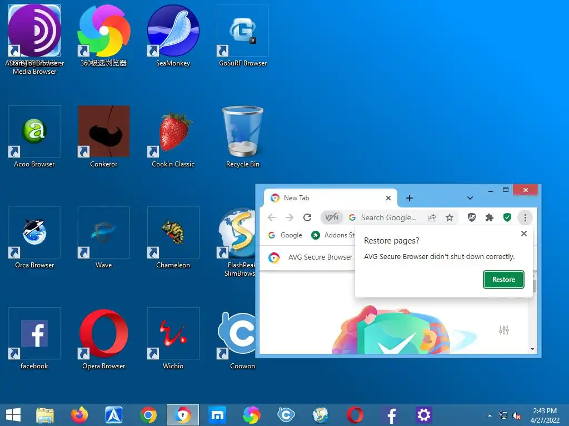Open the Recycle Bin
This screenshot has width=569, height=426.
click(243, 131)
